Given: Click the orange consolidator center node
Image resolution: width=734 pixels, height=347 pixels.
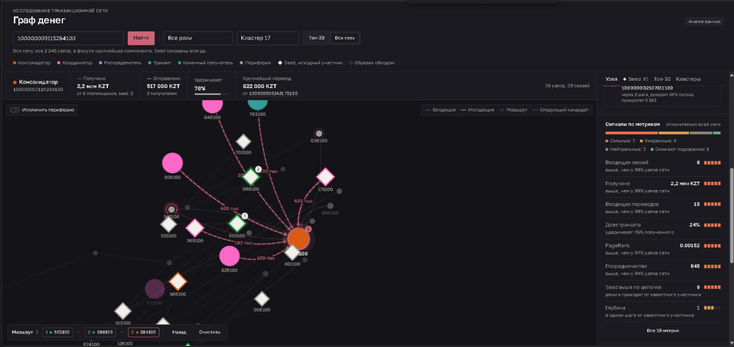Looking at the screenshot, I should 298,239.
